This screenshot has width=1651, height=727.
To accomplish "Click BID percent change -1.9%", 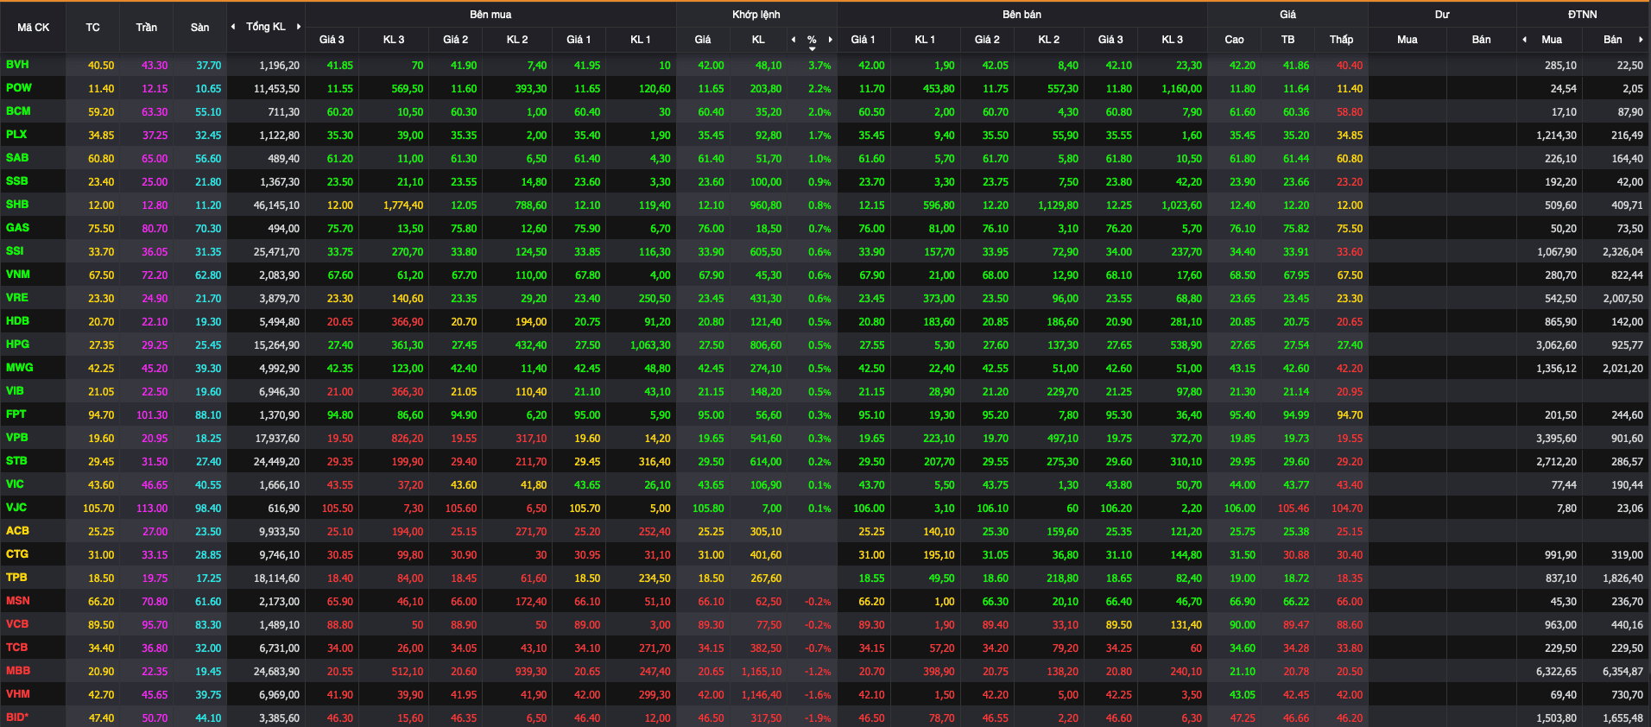I will [x=818, y=718].
